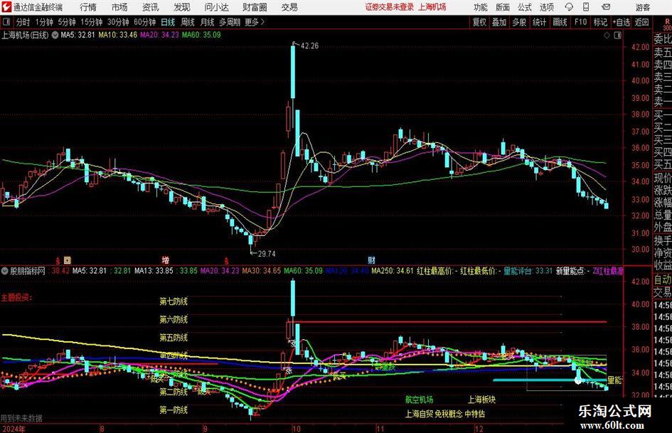
Task: Open the 公式 menu
Action: coord(525,7)
